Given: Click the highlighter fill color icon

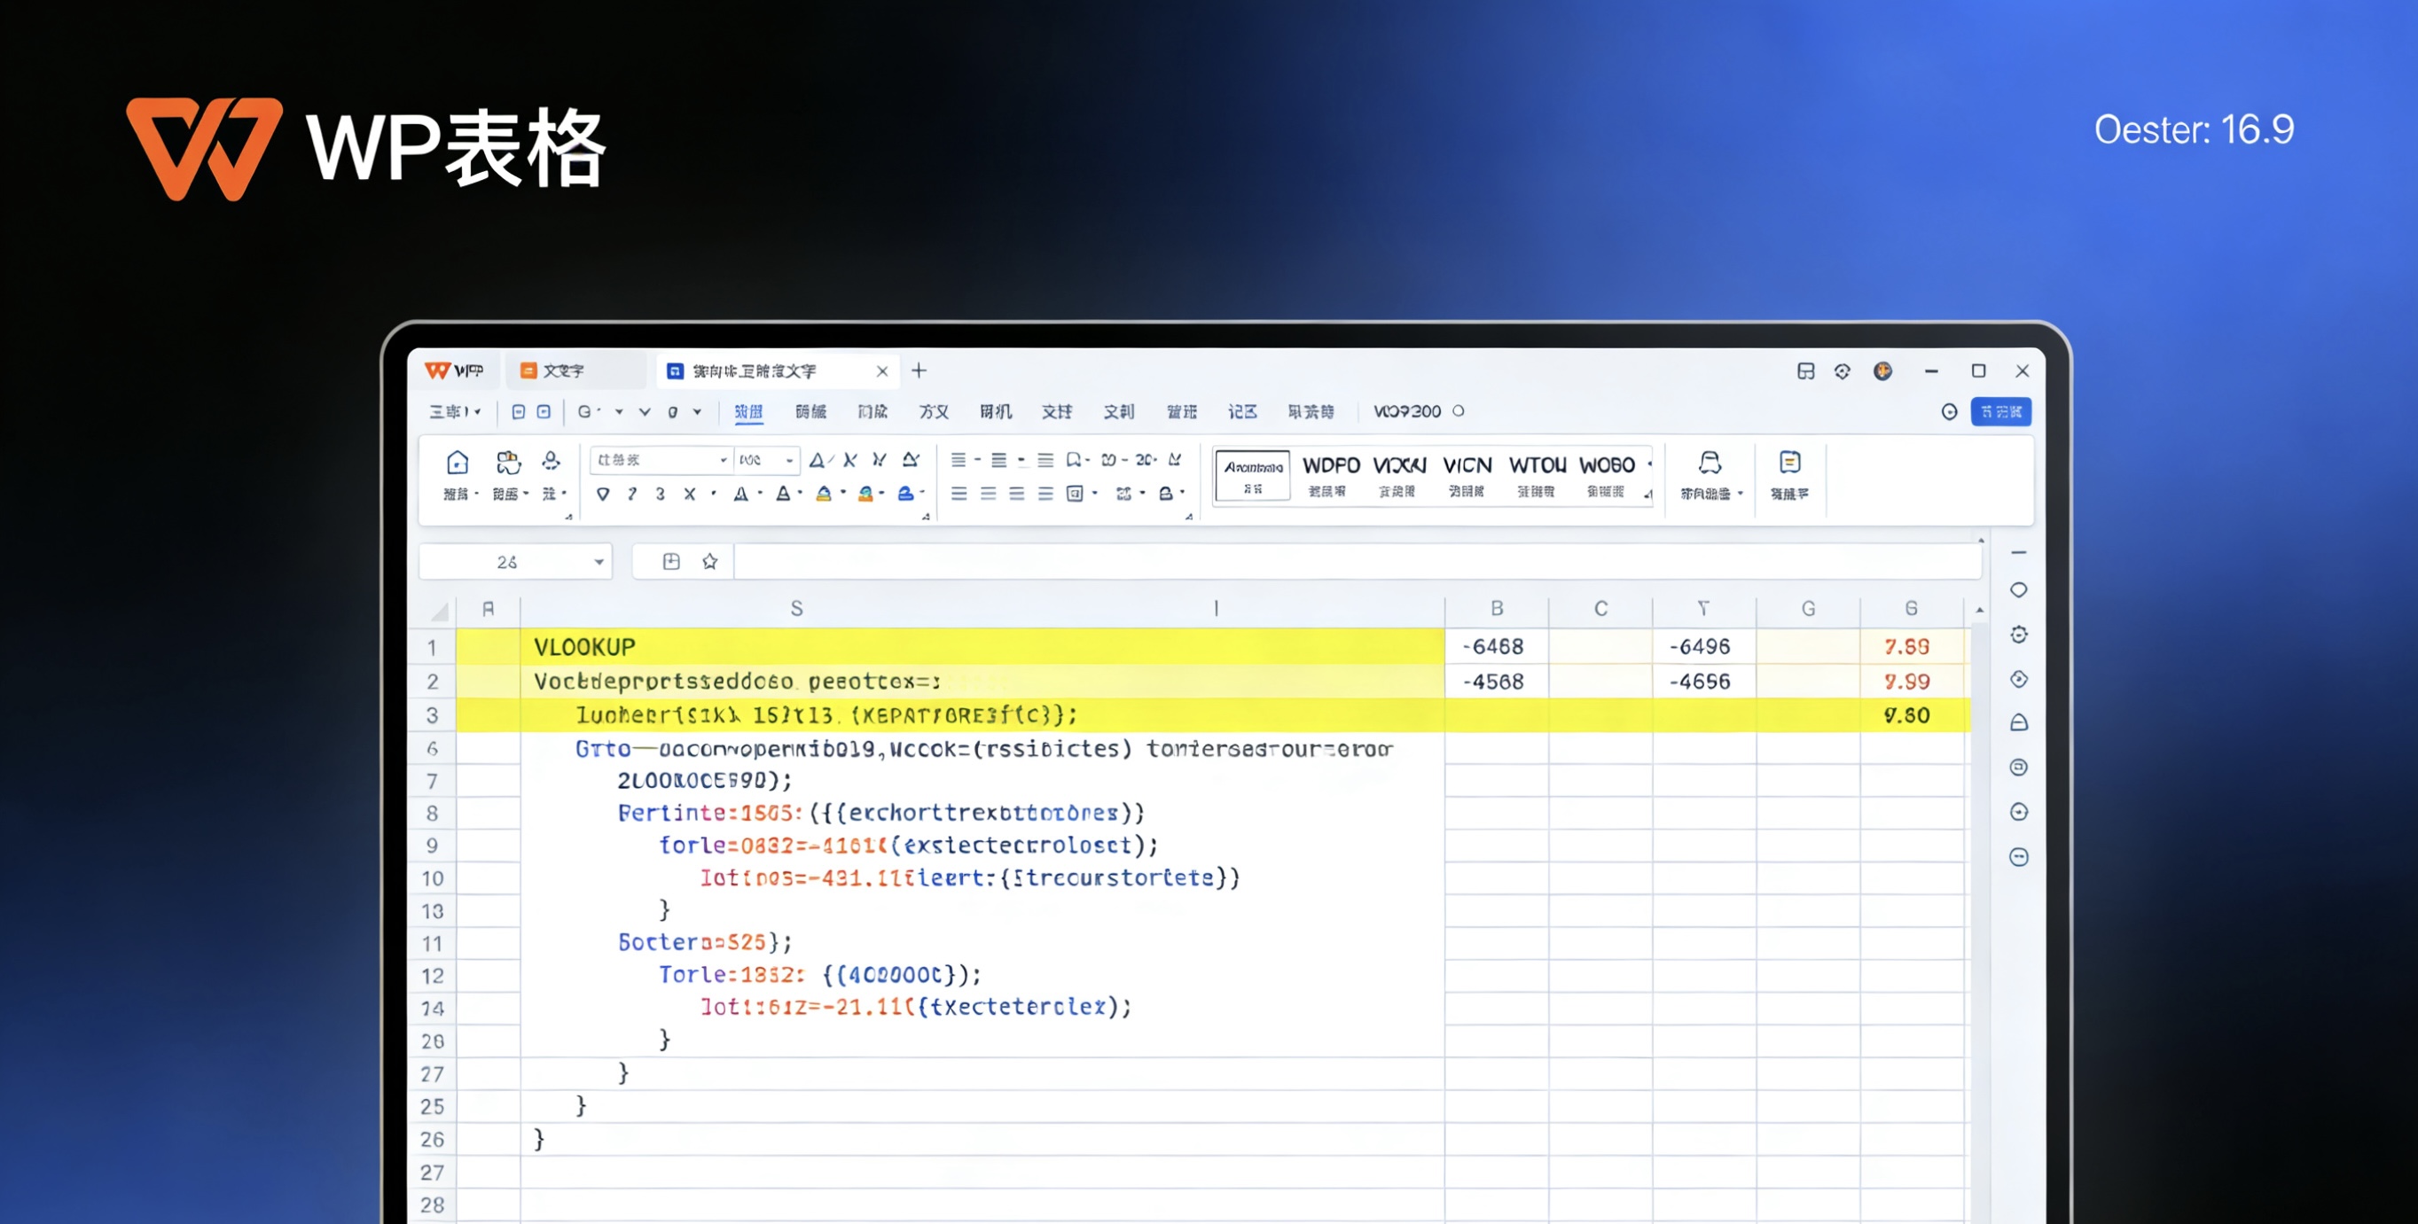Looking at the screenshot, I should click(823, 495).
